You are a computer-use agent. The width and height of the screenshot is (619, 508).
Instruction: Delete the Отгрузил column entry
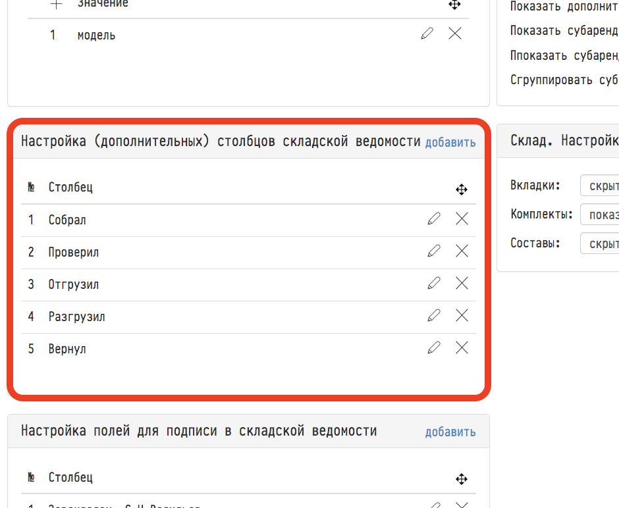tap(462, 284)
